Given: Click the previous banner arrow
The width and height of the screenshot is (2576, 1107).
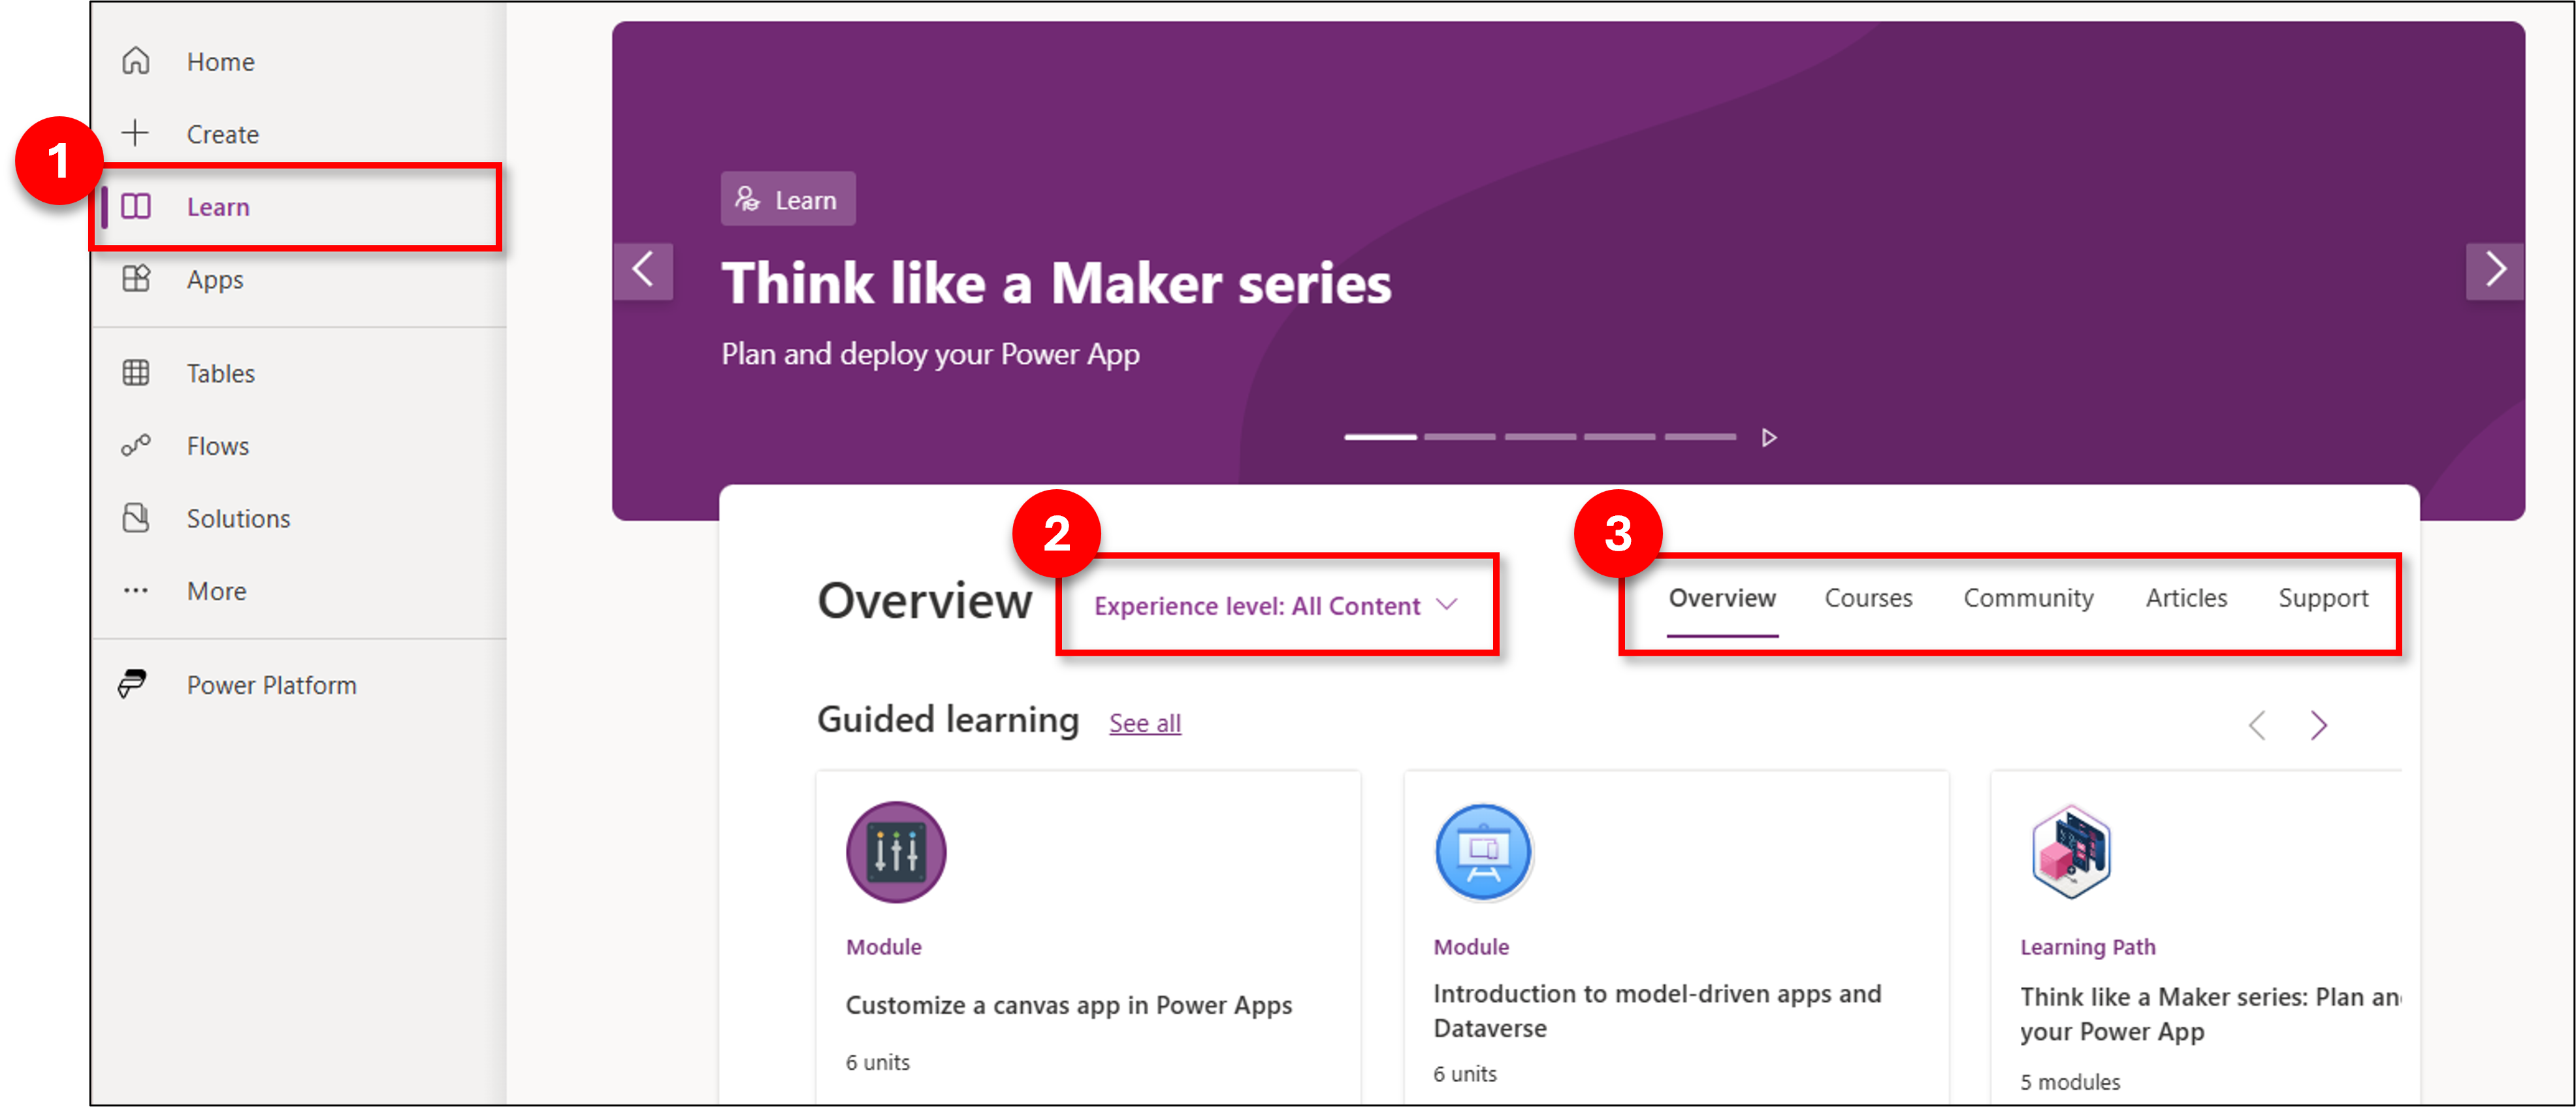Looking at the screenshot, I should [644, 271].
